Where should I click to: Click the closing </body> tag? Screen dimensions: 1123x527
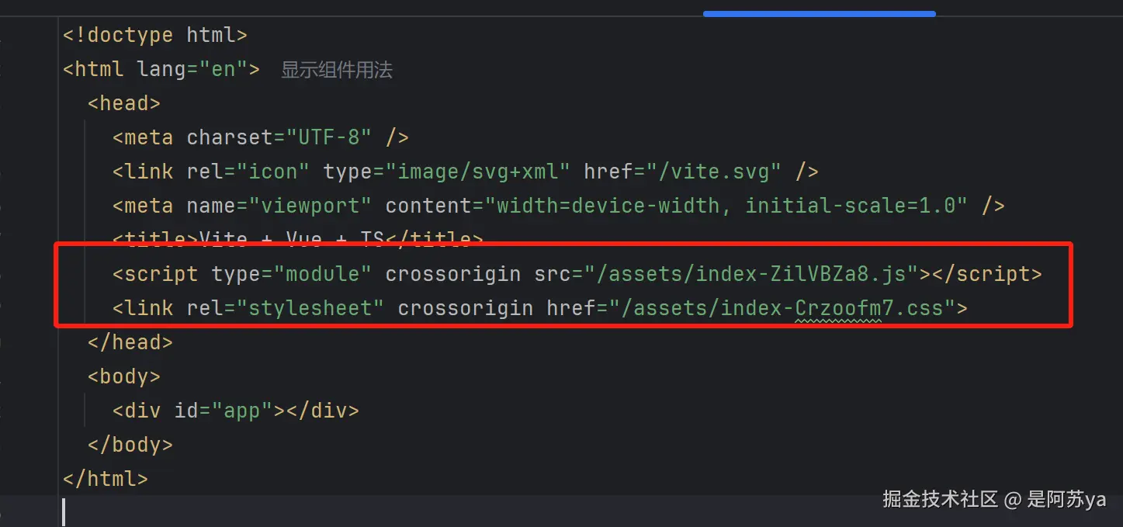[130, 445]
